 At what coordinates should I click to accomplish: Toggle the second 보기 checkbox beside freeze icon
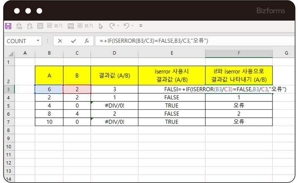(80, 26)
